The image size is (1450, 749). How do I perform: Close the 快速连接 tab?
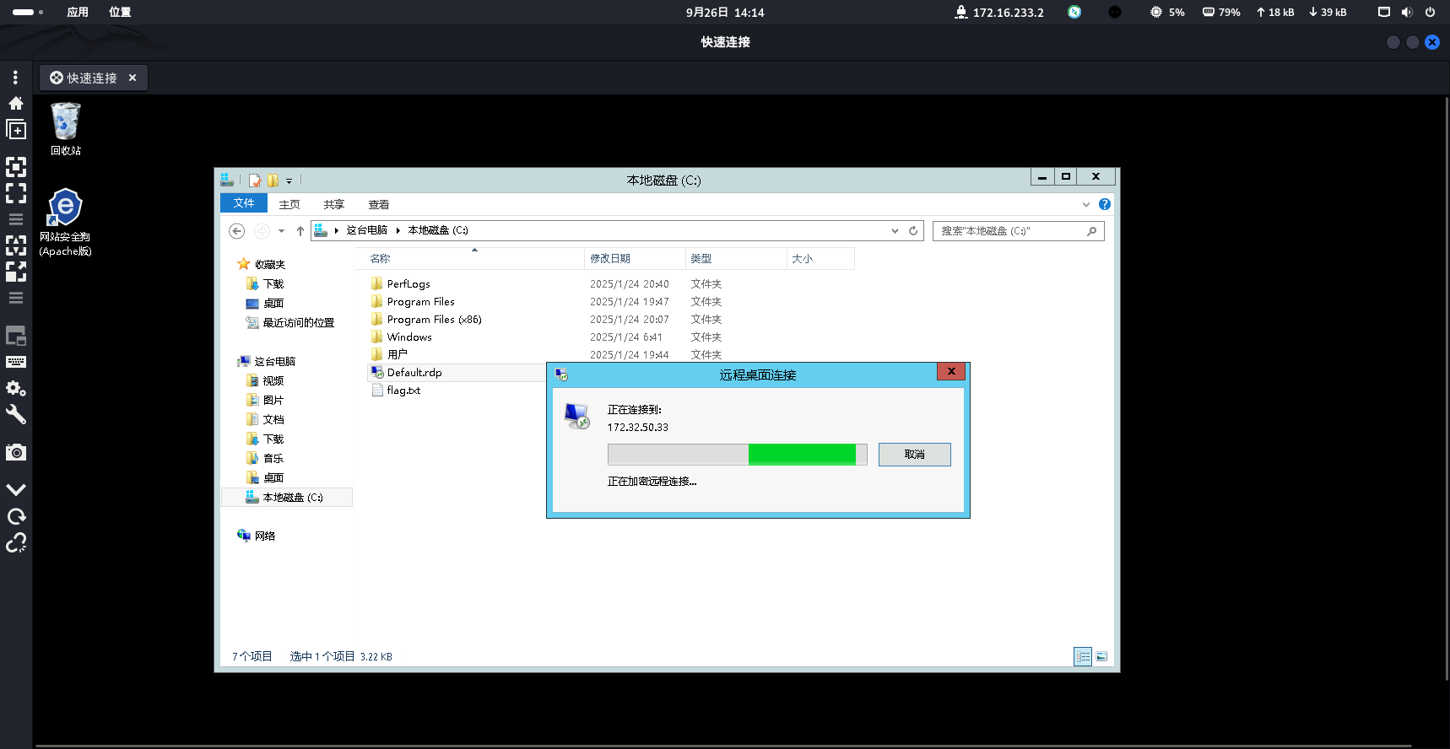[x=133, y=78]
